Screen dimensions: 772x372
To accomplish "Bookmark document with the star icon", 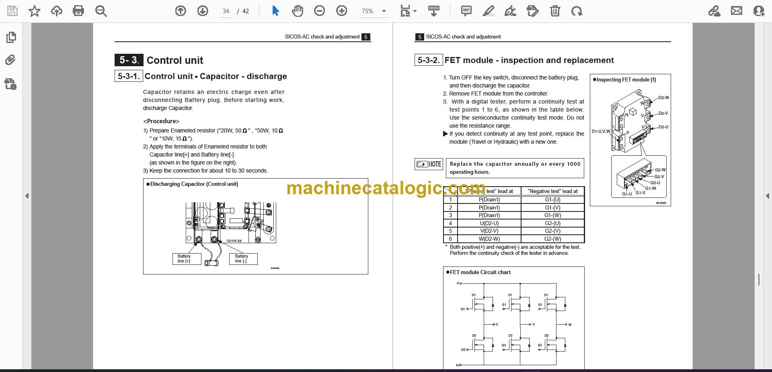I will pos(35,11).
